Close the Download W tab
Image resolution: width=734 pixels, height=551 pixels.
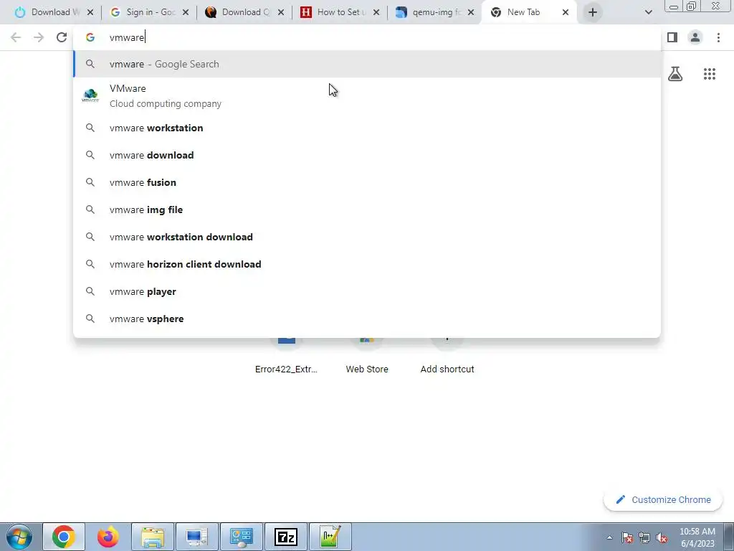point(90,13)
